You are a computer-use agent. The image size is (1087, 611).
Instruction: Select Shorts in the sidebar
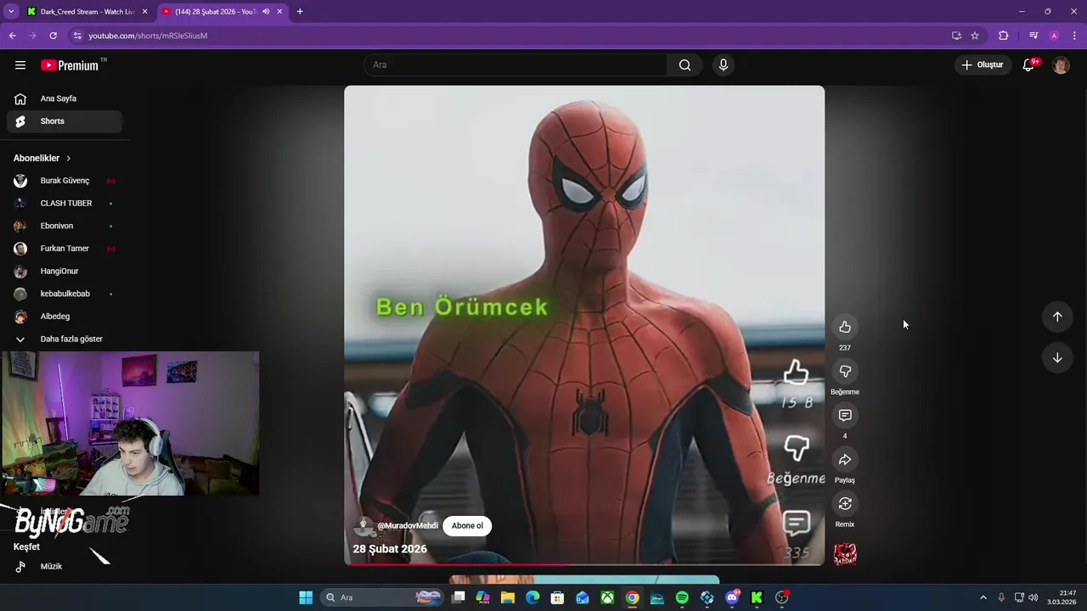point(65,121)
